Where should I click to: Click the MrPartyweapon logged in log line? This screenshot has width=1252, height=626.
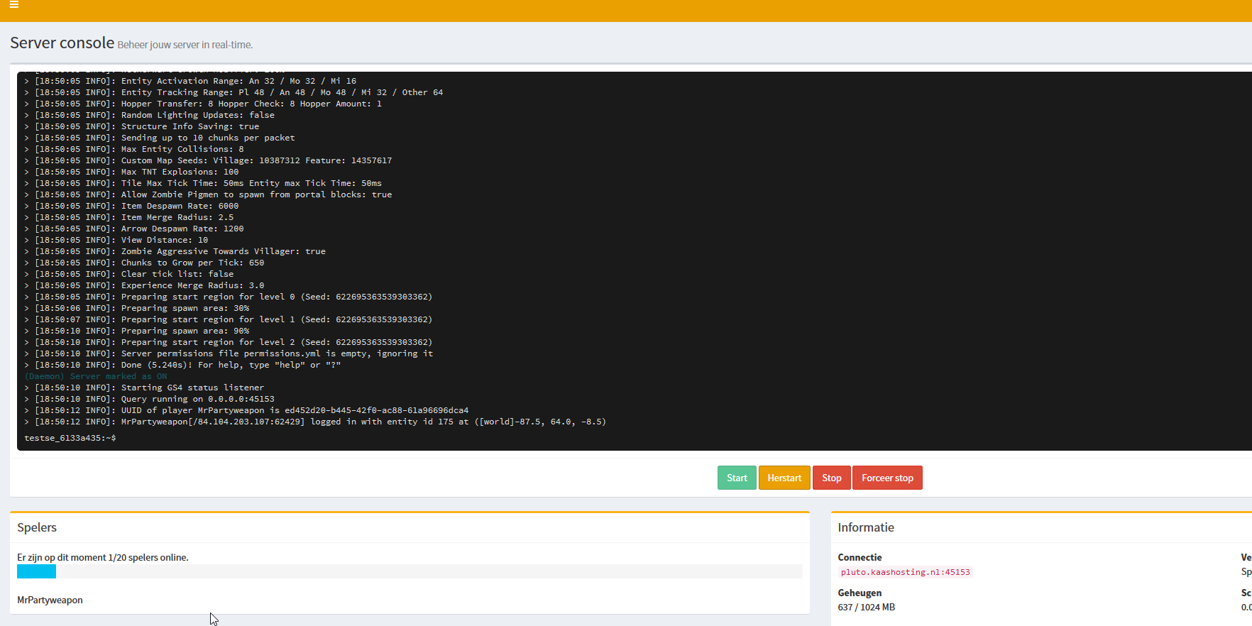pyautogui.click(x=319, y=422)
